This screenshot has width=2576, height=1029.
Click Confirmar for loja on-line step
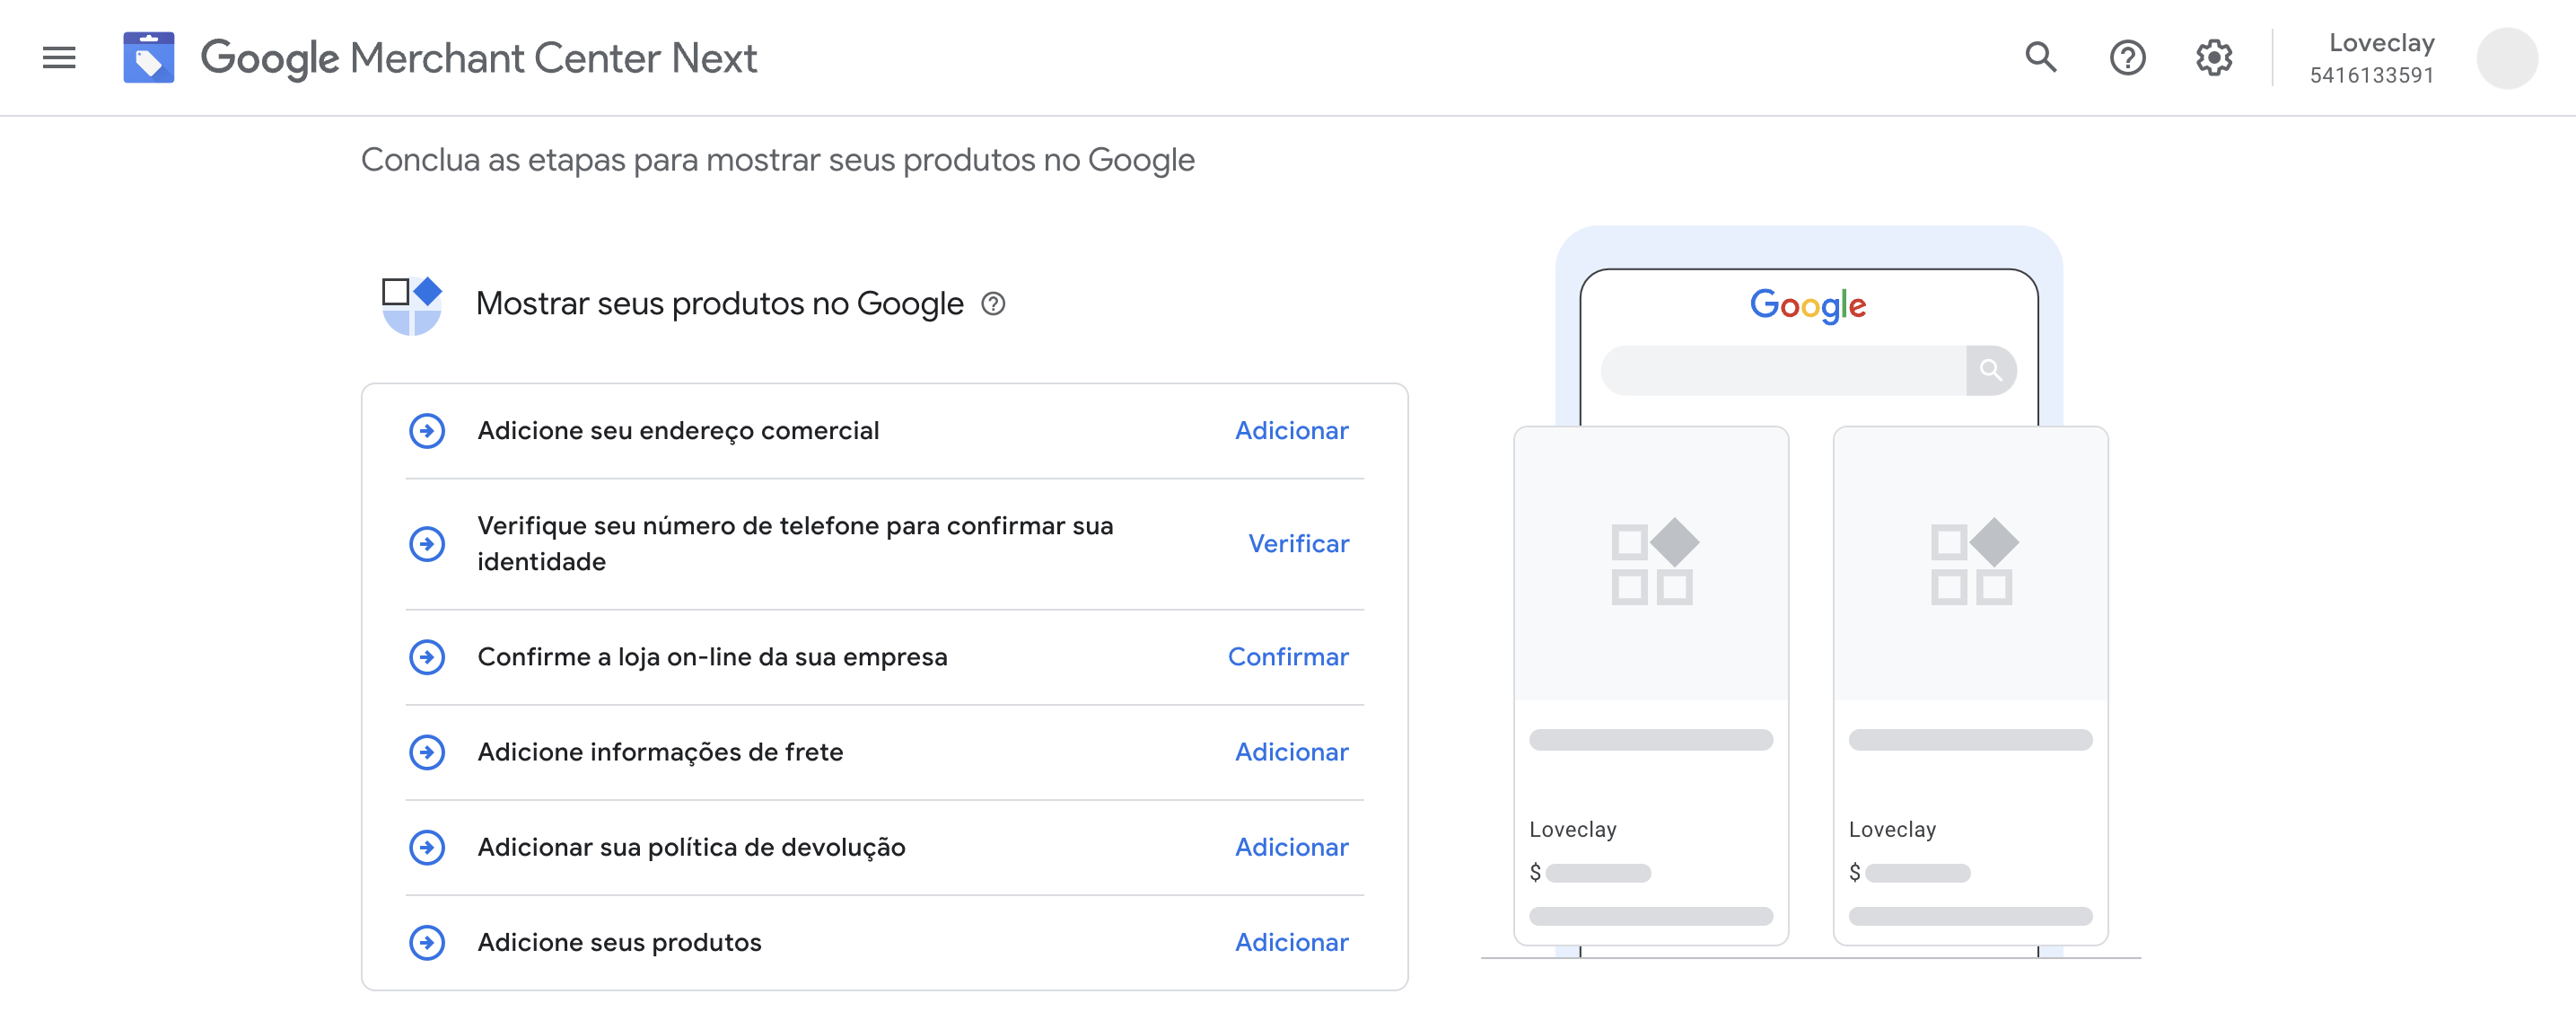point(1288,657)
